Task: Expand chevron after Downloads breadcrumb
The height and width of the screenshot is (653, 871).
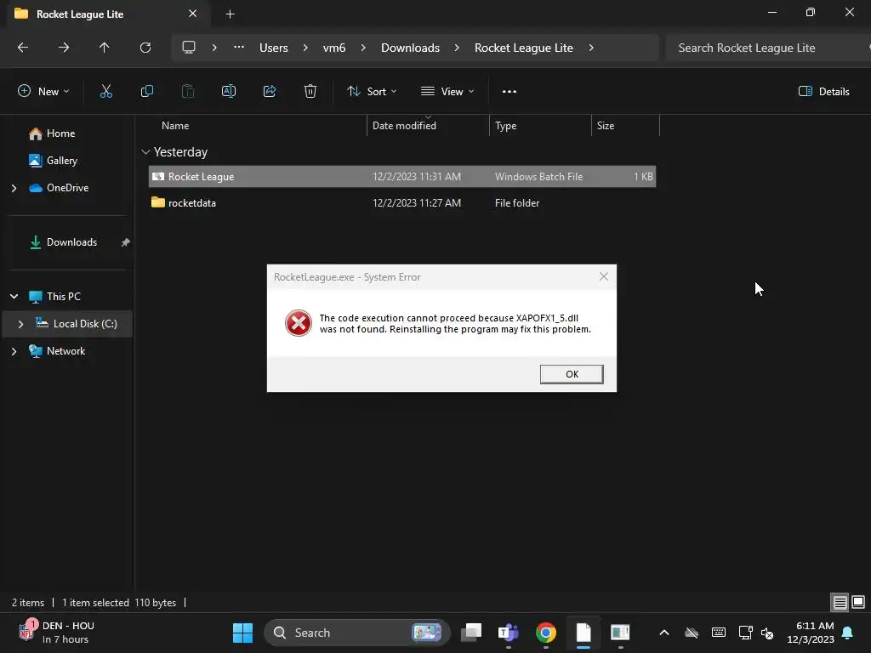Action: click(x=457, y=48)
